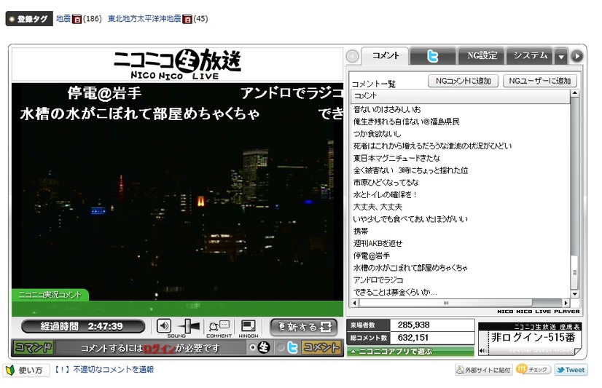Click the mixi チェック button
The height and width of the screenshot is (388, 602).
pyautogui.click(x=533, y=370)
